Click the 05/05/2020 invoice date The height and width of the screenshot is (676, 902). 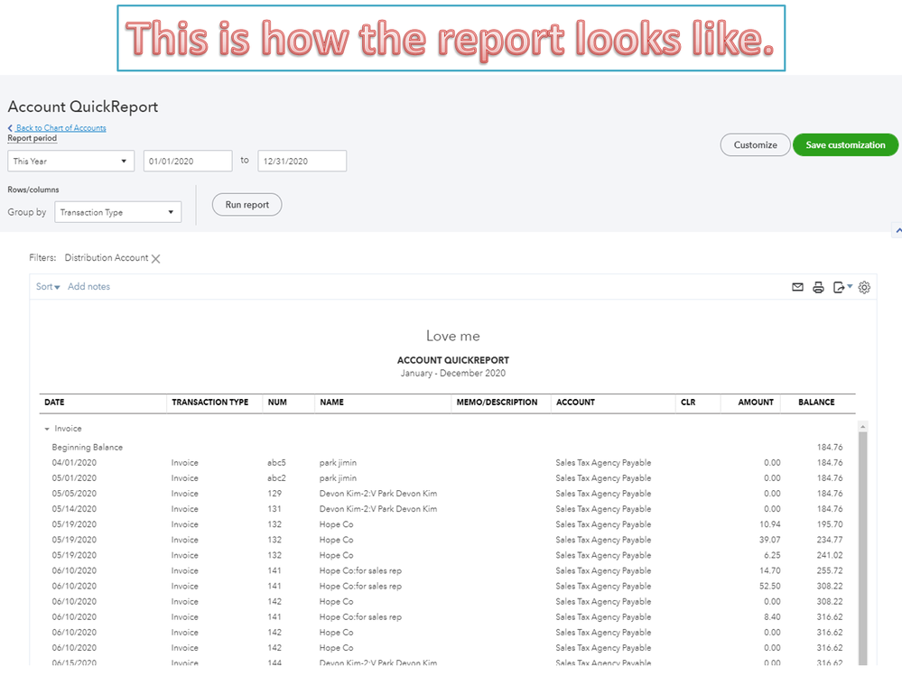pos(74,494)
